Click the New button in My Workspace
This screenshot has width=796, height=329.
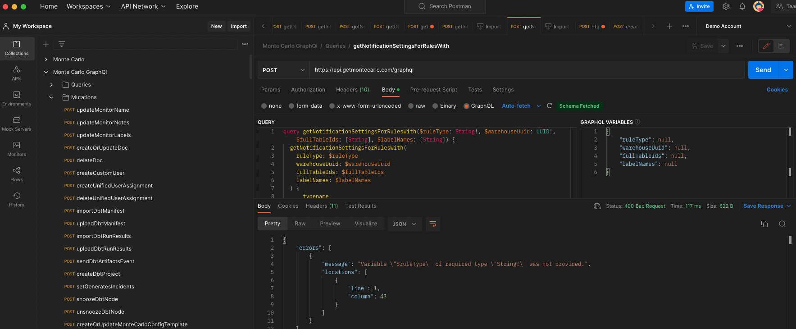click(216, 26)
